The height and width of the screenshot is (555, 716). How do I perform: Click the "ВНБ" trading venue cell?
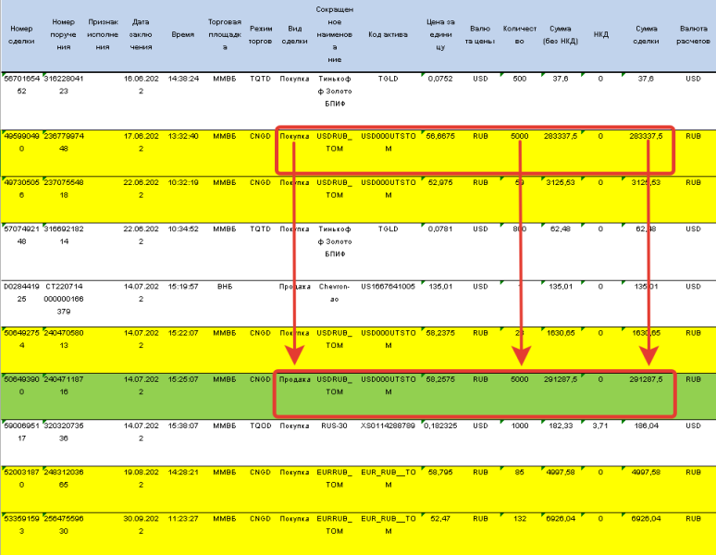pos(225,287)
